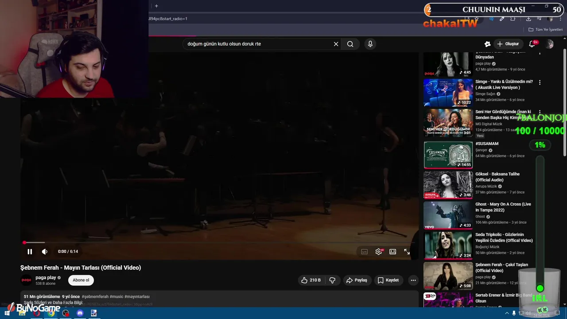This screenshot has width=567, height=319.
Task: Click the sparkle icon beside Oluştur
Action: click(x=487, y=44)
